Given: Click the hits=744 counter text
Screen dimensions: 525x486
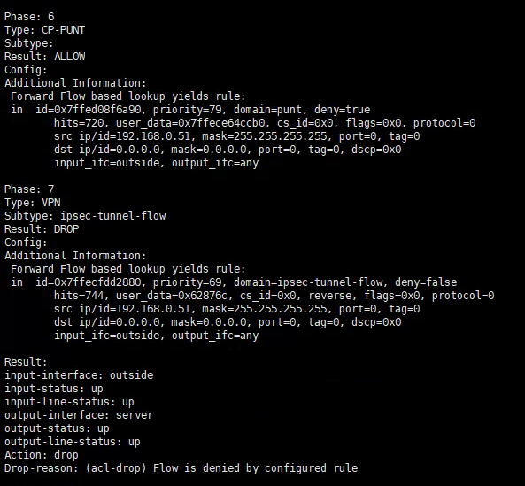Looking at the screenshot, I should coord(79,296).
